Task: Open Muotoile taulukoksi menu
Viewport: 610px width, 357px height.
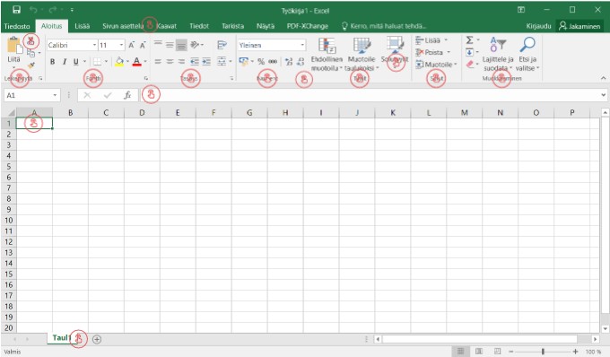Action: pos(362,54)
